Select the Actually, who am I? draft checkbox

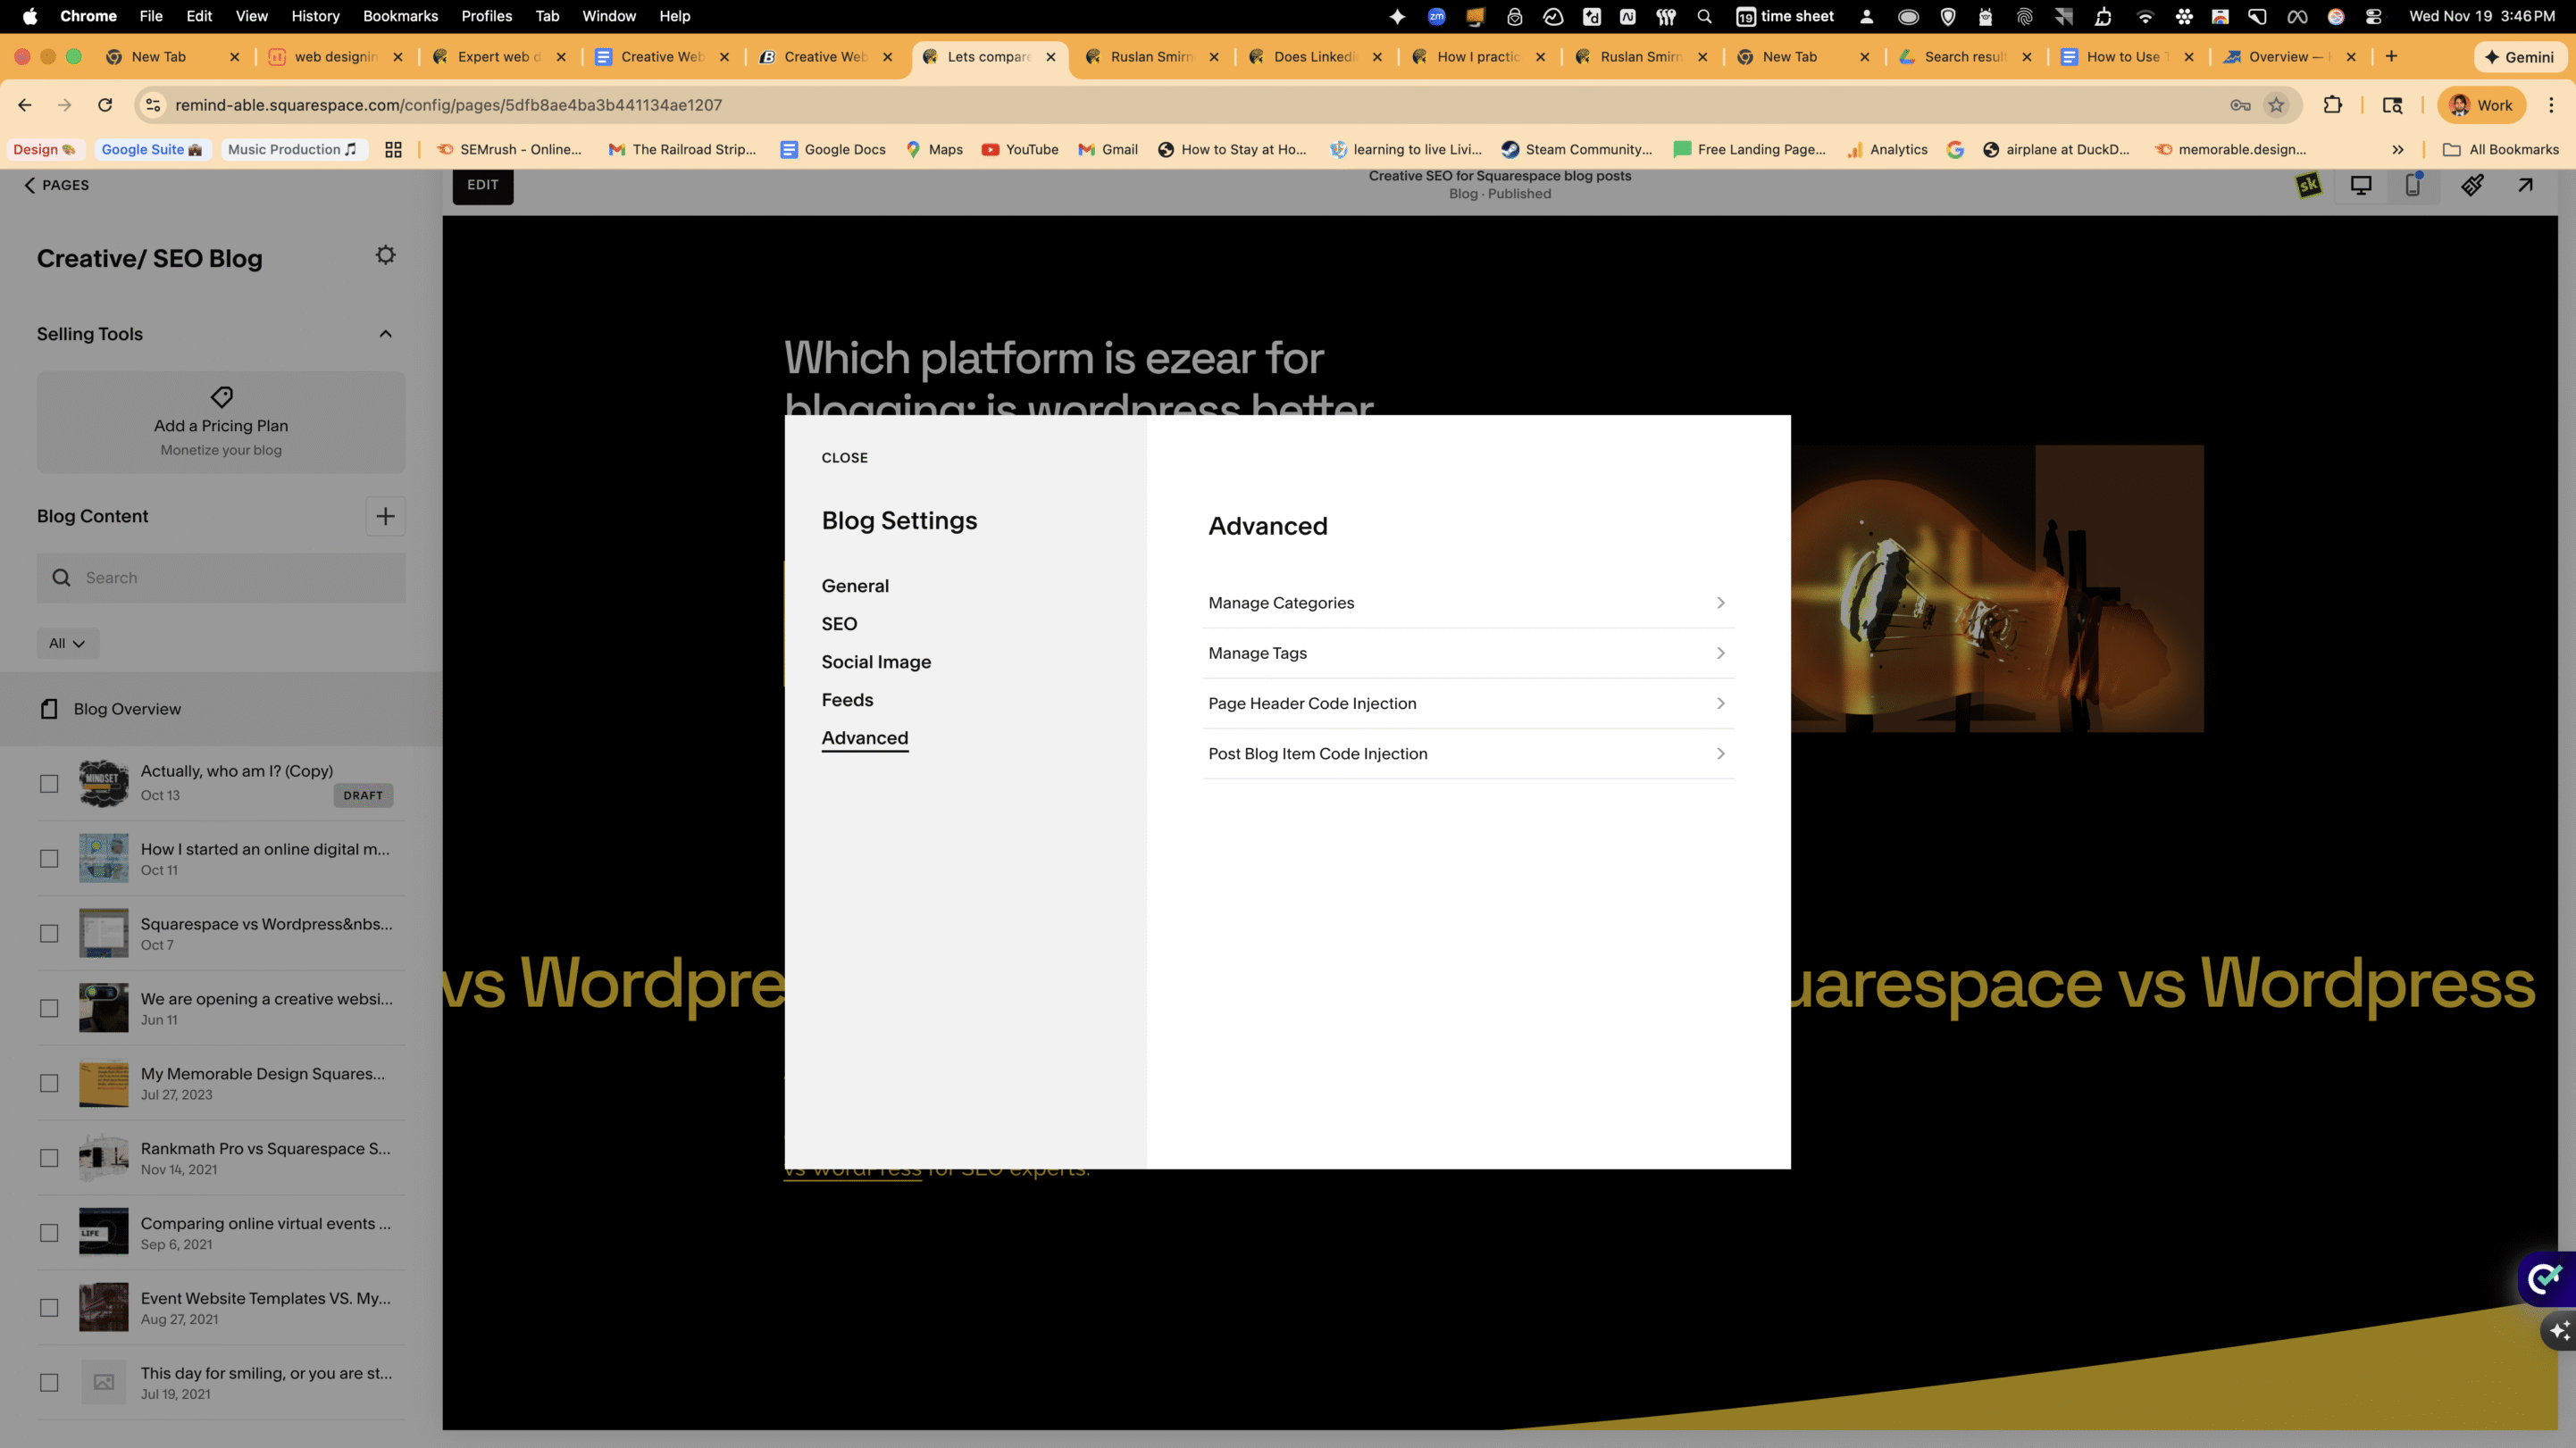49,784
